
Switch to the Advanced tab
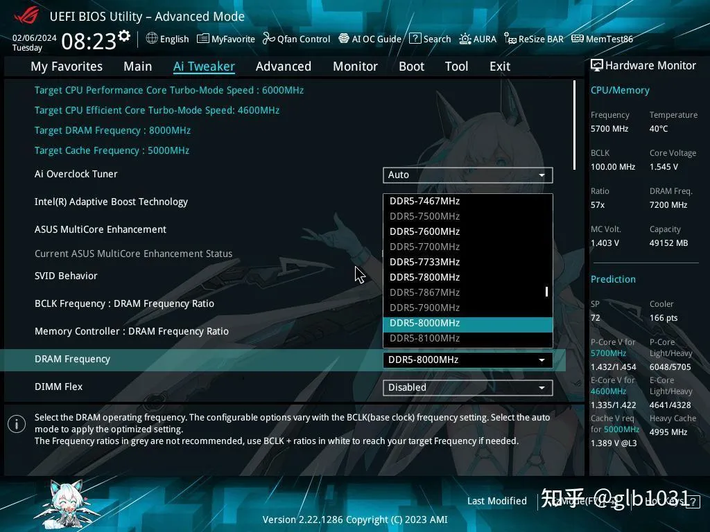click(284, 66)
